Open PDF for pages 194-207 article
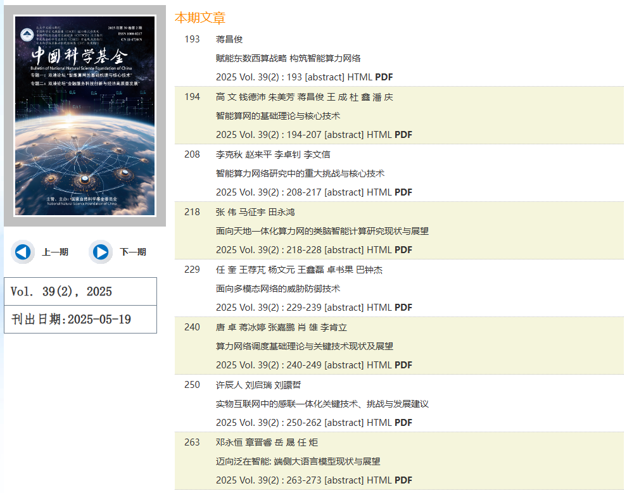This screenshot has height=493, width=627. (x=403, y=135)
